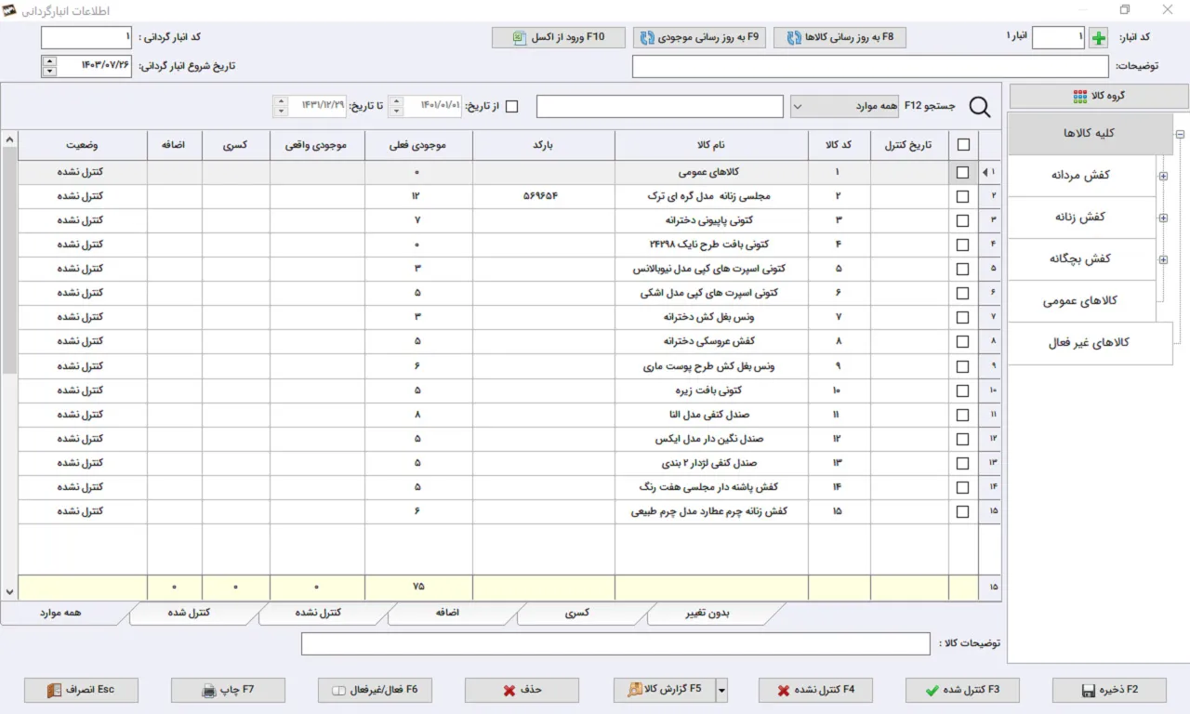Click the نام کالا column header
The width and height of the screenshot is (1190, 714).
pyautogui.click(x=711, y=145)
